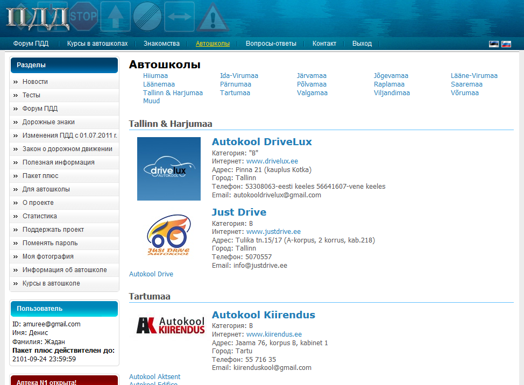
Task: Open the Autokool Aktsent link
Action: [155, 376]
